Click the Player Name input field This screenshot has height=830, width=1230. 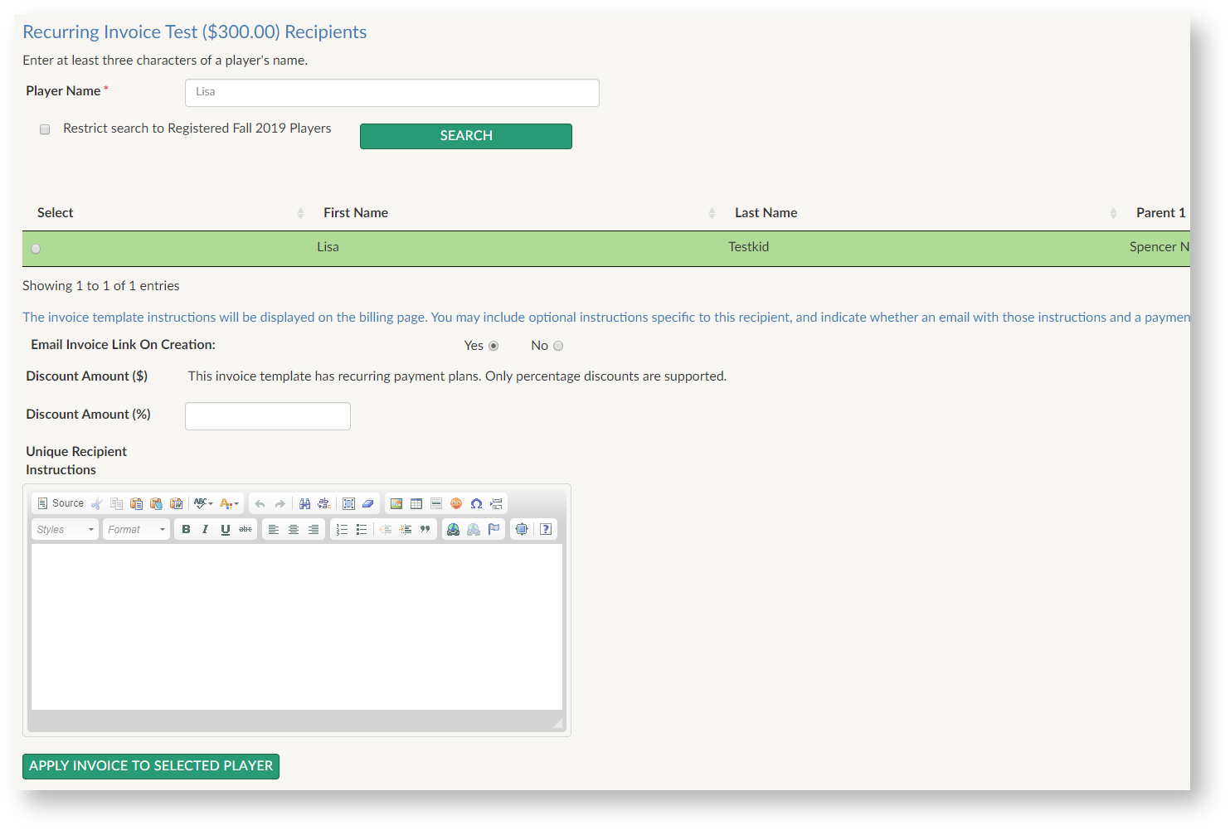point(392,93)
